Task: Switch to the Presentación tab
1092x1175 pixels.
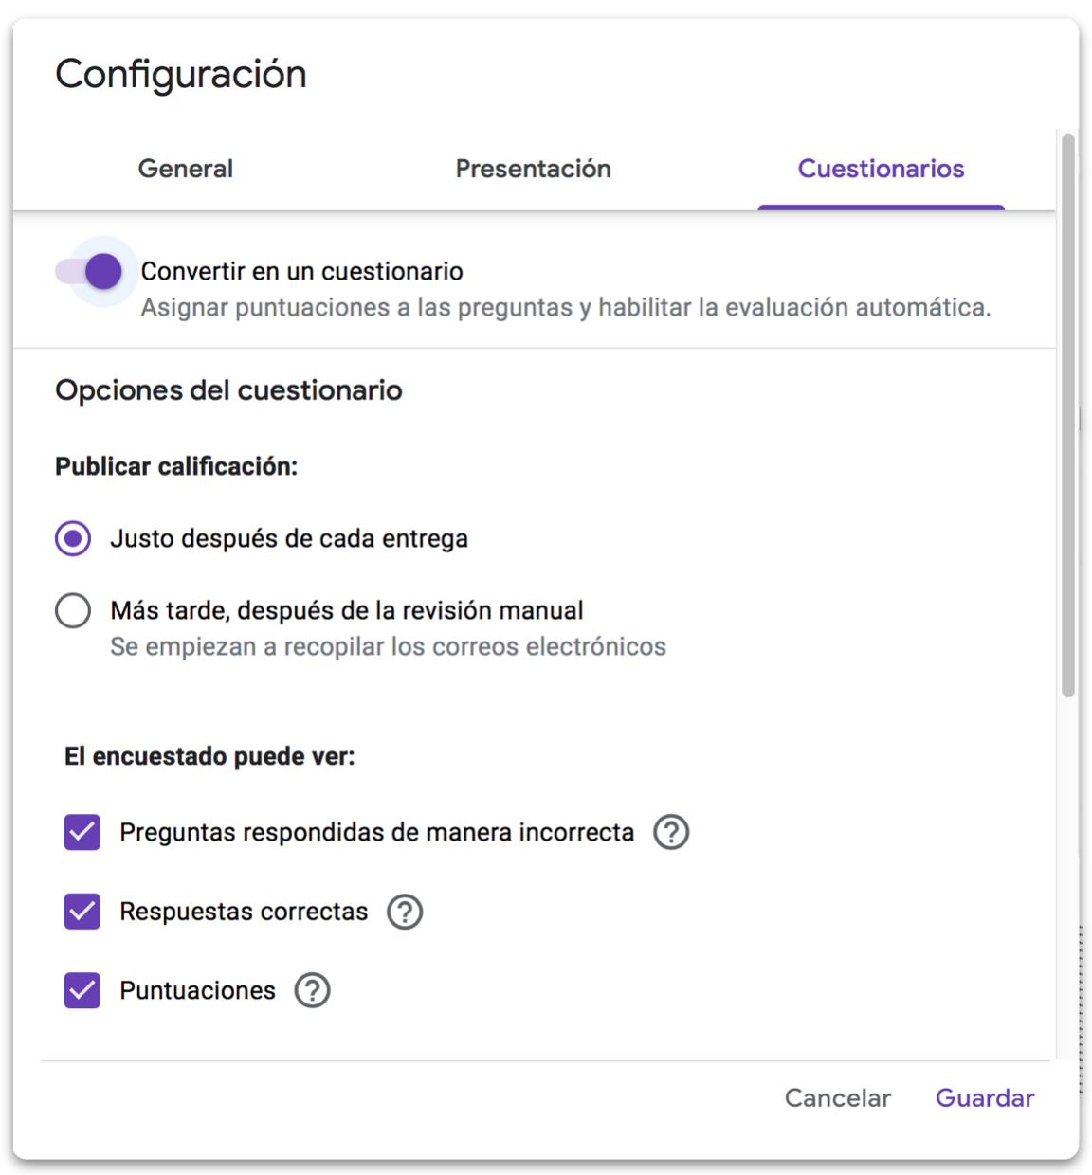Action: [x=533, y=169]
